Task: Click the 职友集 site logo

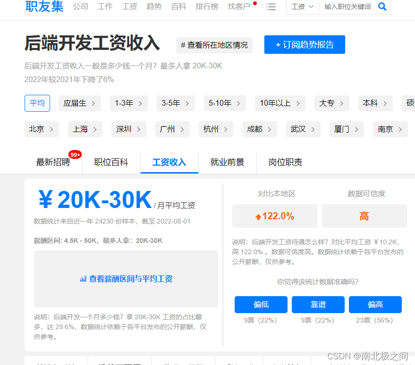Action: pyautogui.click(x=44, y=7)
